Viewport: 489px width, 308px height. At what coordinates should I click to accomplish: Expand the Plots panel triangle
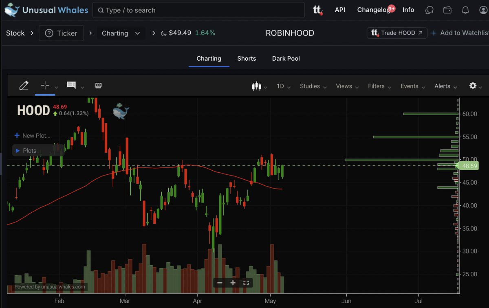pyautogui.click(x=18, y=151)
